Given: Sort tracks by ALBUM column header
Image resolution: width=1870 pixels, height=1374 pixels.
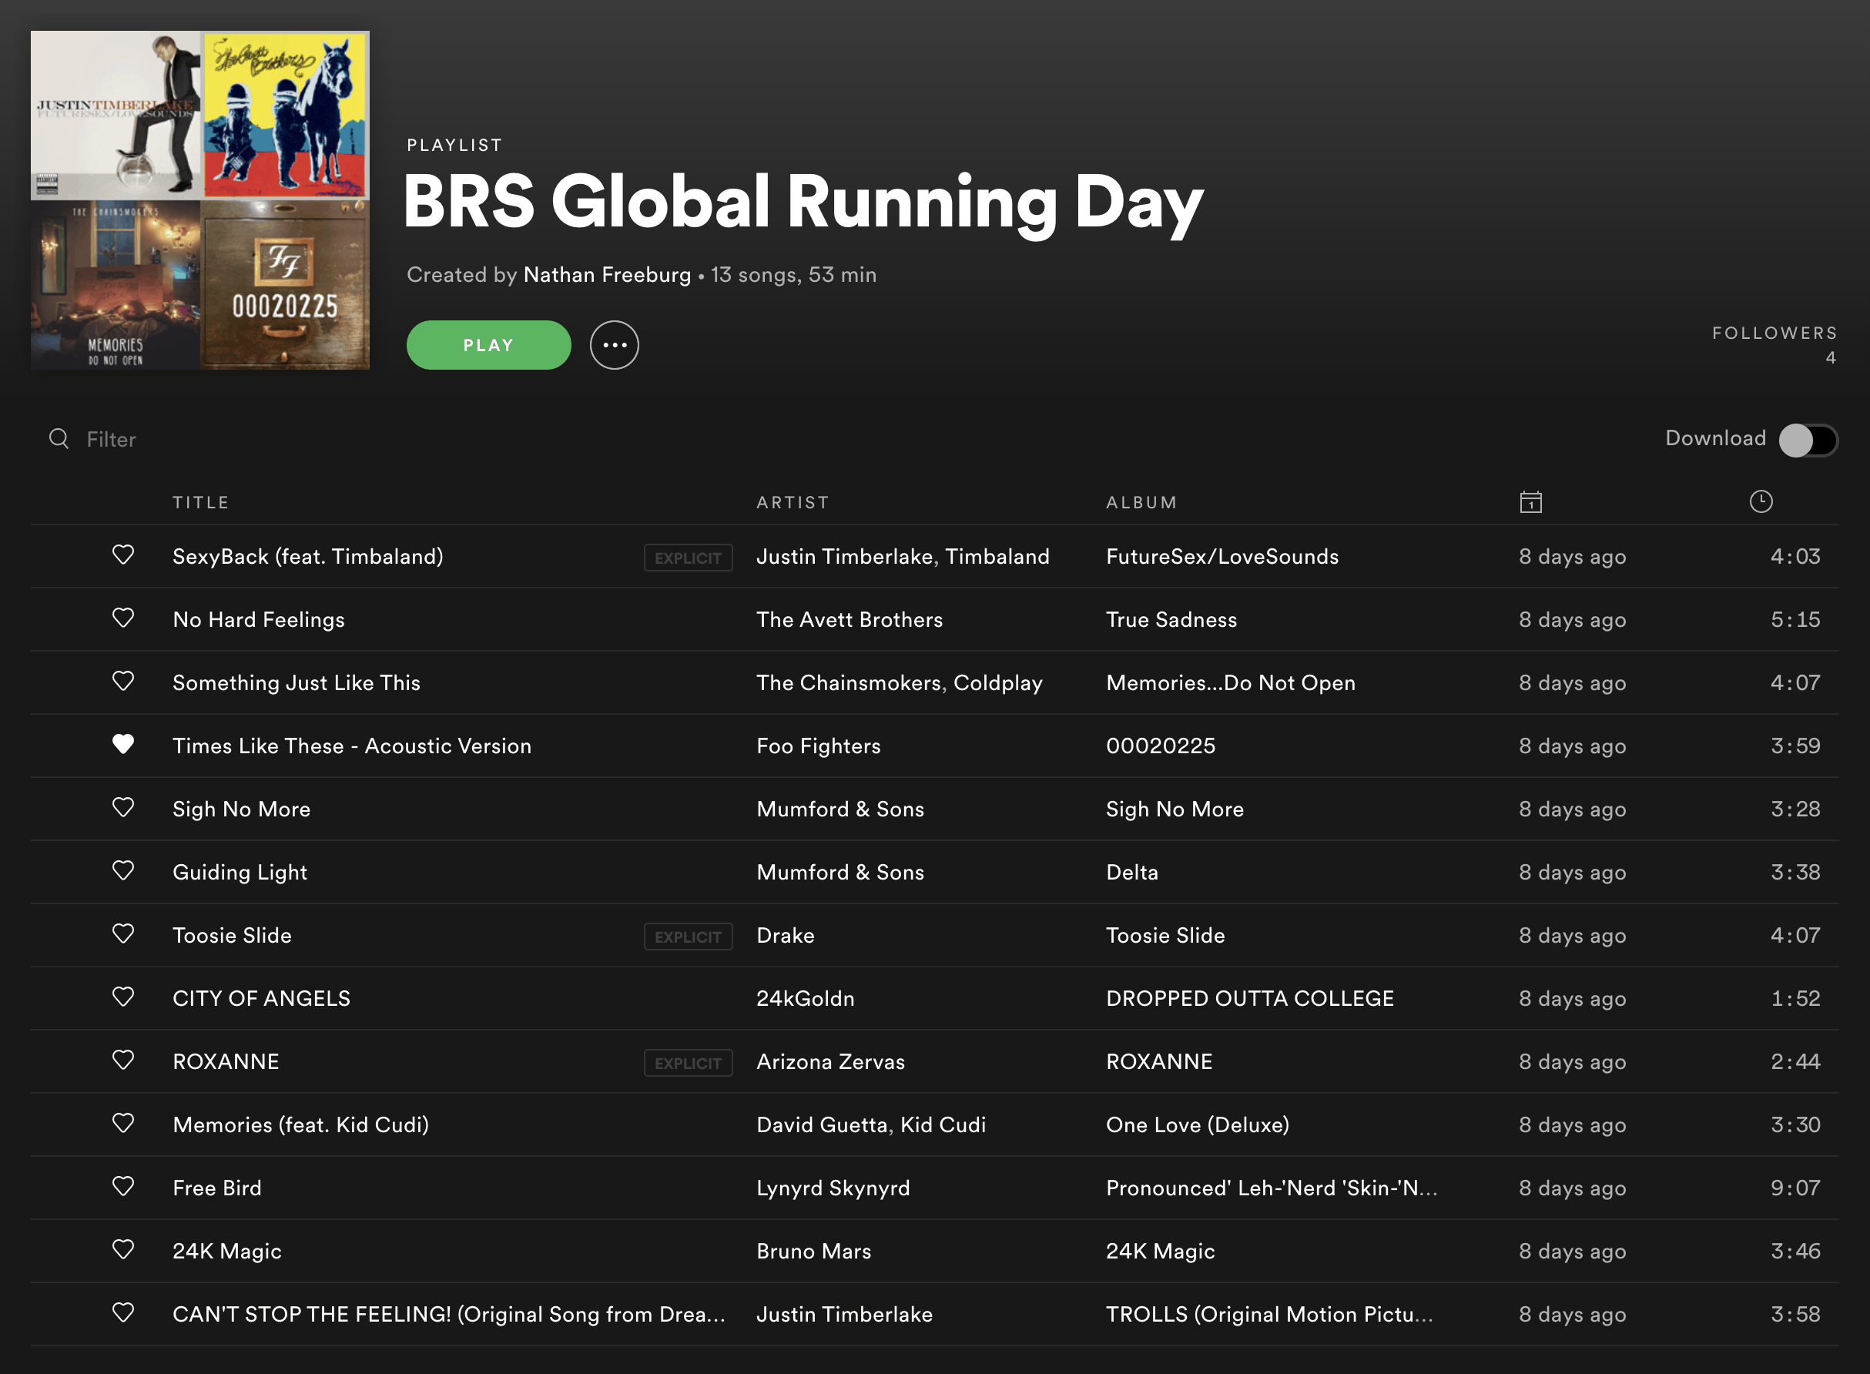Looking at the screenshot, I should point(1141,502).
